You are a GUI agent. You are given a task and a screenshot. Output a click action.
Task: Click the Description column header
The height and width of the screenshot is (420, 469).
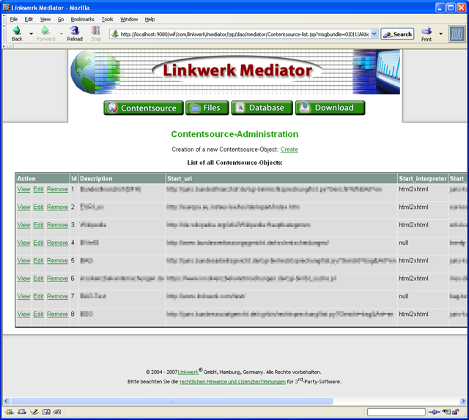point(122,179)
